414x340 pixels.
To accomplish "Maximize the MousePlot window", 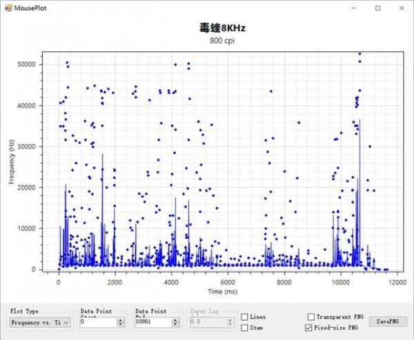I will 377,8.
